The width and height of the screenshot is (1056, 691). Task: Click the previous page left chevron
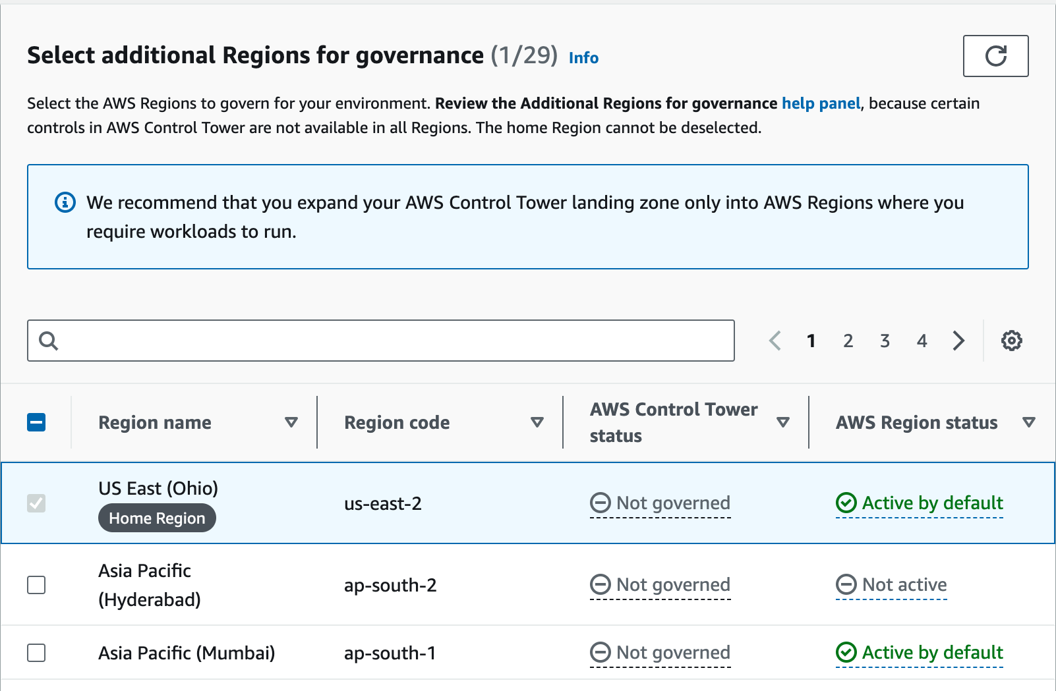tap(775, 341)
